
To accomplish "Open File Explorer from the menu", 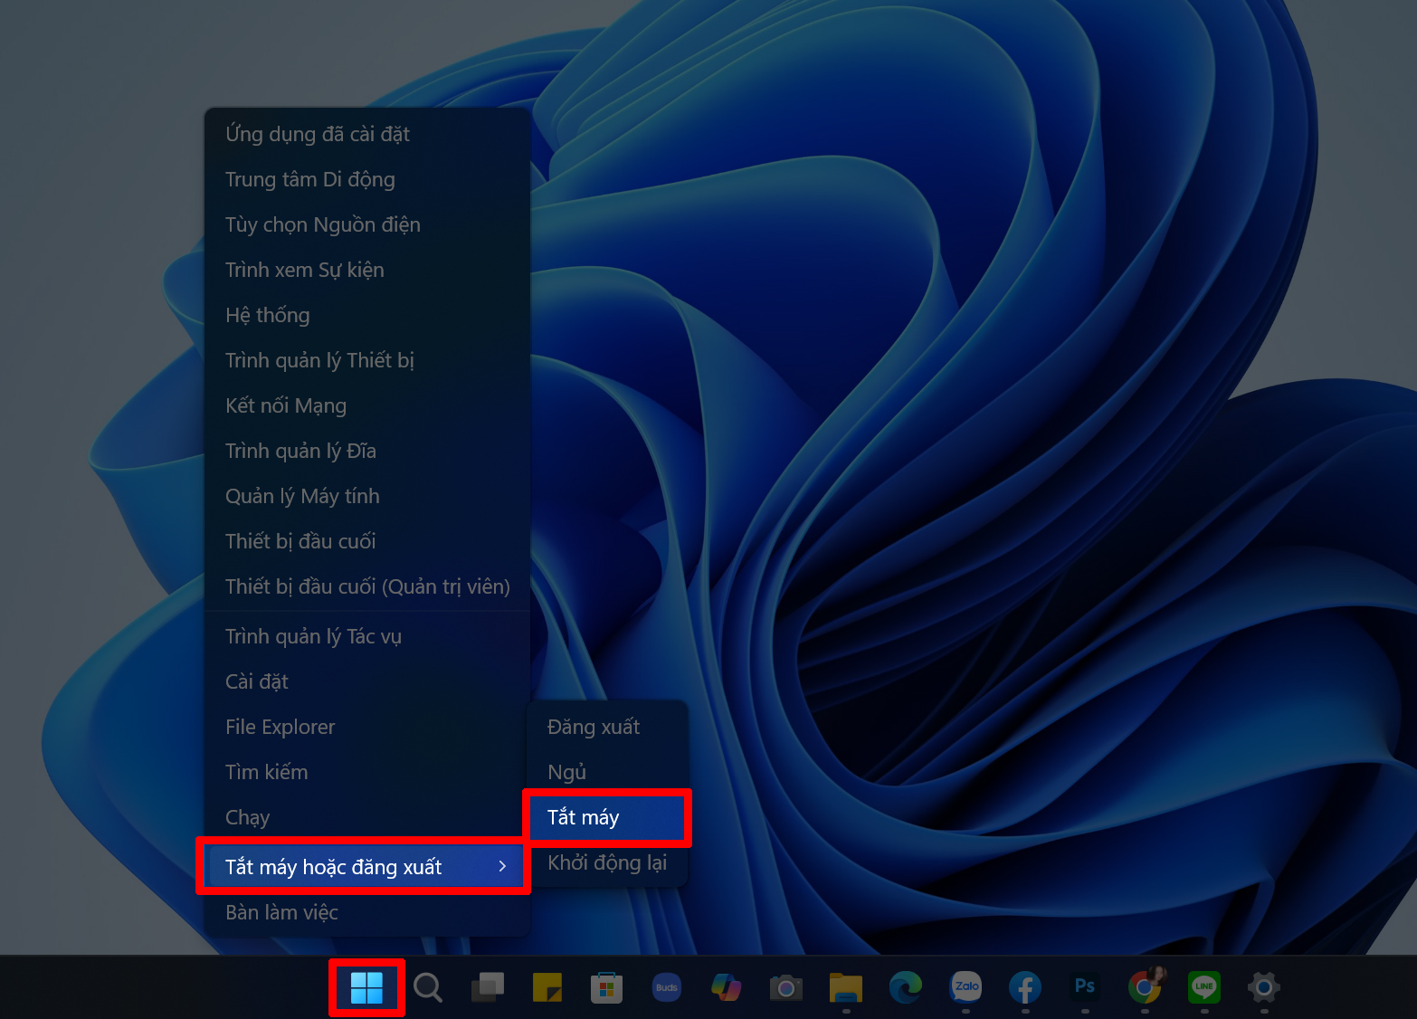I will (x=280, y=726).
